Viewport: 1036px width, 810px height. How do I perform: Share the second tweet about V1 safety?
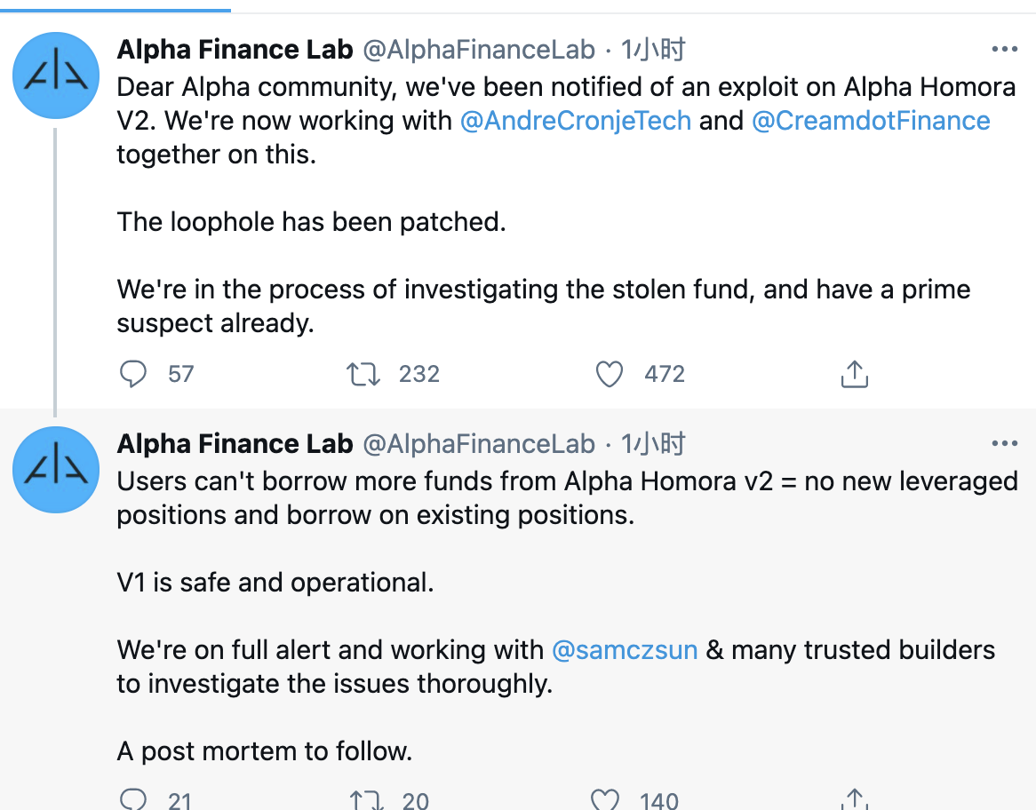854,799
